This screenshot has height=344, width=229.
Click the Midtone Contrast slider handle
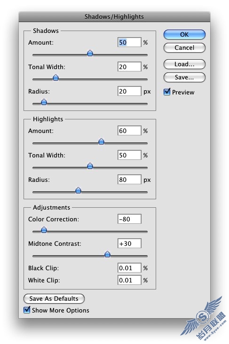107,254
